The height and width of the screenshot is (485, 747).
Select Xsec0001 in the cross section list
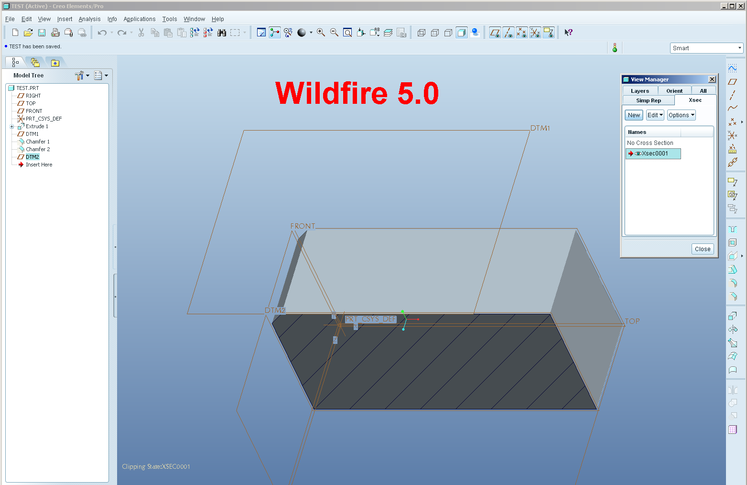[x=653, y=154]
